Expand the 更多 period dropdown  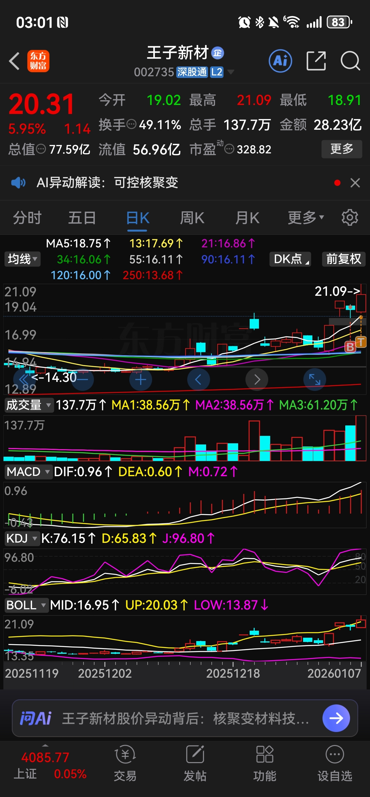[x=306, y=218]
